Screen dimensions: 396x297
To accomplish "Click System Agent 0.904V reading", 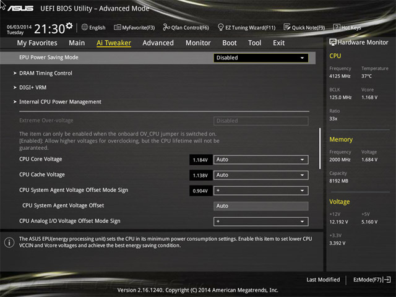I will point(200,191).
